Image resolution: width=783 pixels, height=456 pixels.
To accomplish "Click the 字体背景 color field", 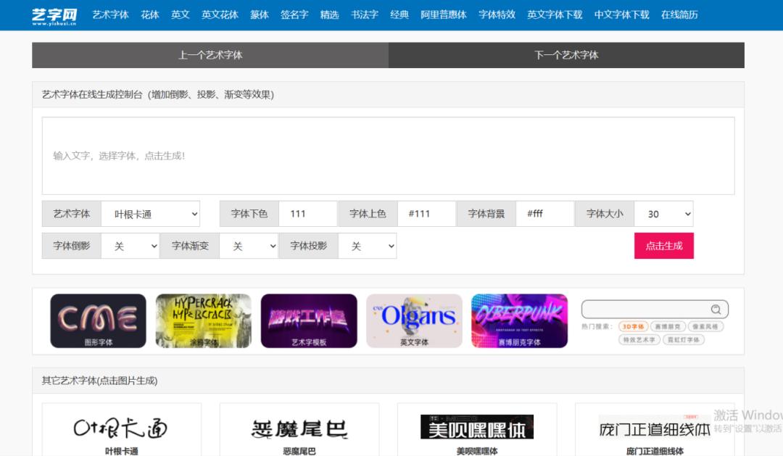I will pos(544,214).
